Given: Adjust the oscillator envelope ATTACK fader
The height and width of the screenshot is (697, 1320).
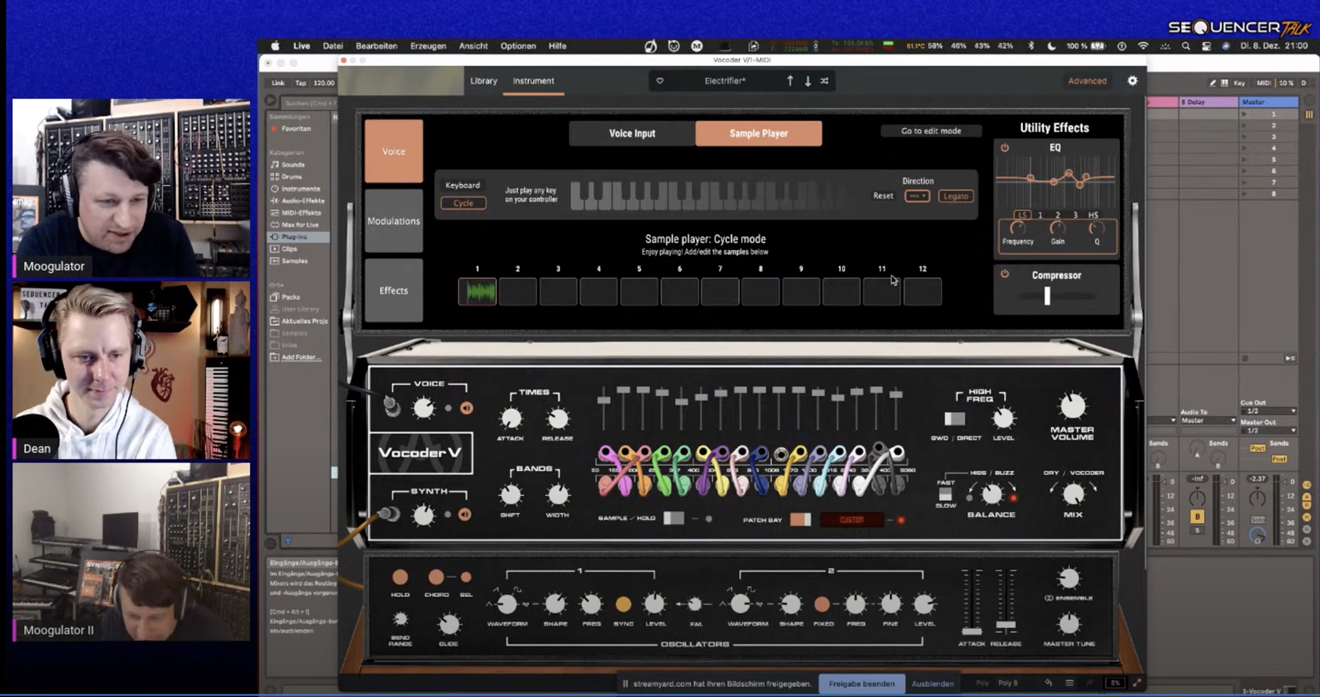Looking at the screenshot, I should [971, 632].
